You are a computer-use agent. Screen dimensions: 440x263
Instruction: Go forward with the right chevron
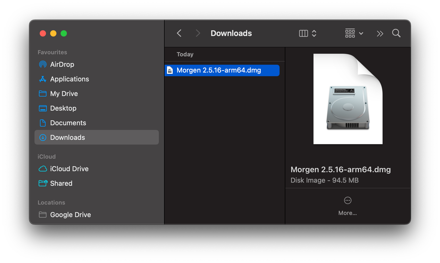[x=198, y=33]
